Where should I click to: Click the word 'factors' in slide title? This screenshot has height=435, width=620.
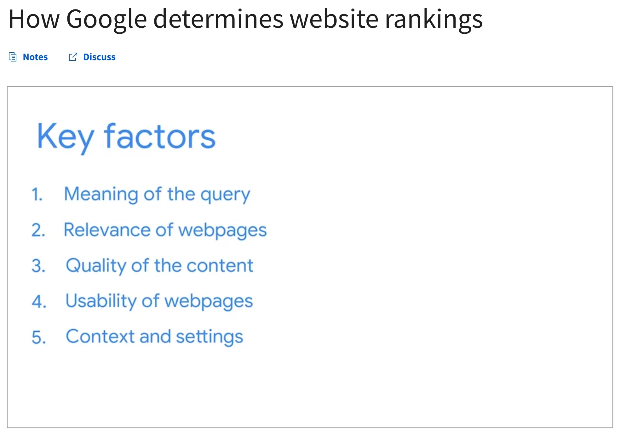point(159,137)
